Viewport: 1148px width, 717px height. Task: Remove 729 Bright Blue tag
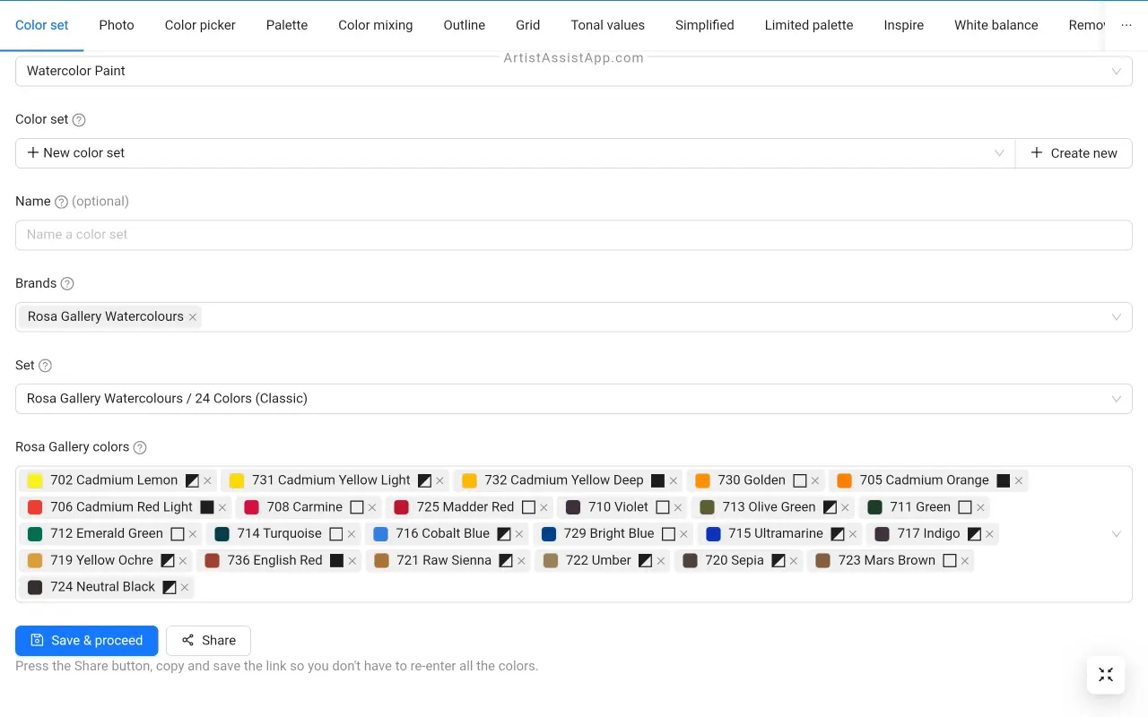click(683, 534)
